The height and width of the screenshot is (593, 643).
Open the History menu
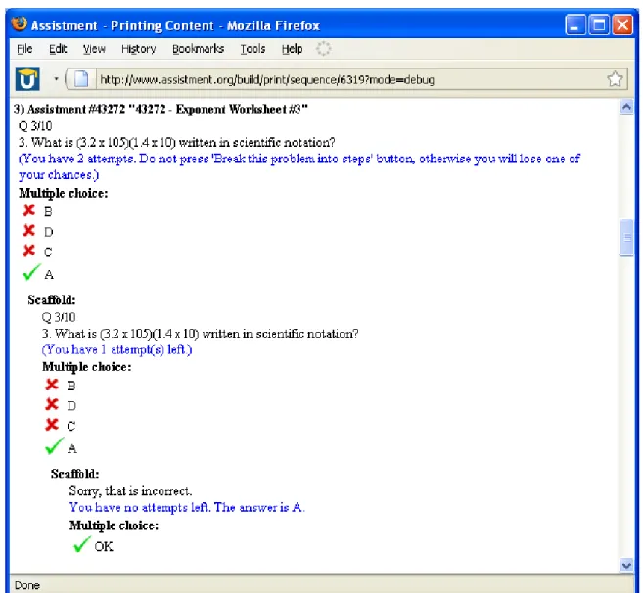[139, 49]
